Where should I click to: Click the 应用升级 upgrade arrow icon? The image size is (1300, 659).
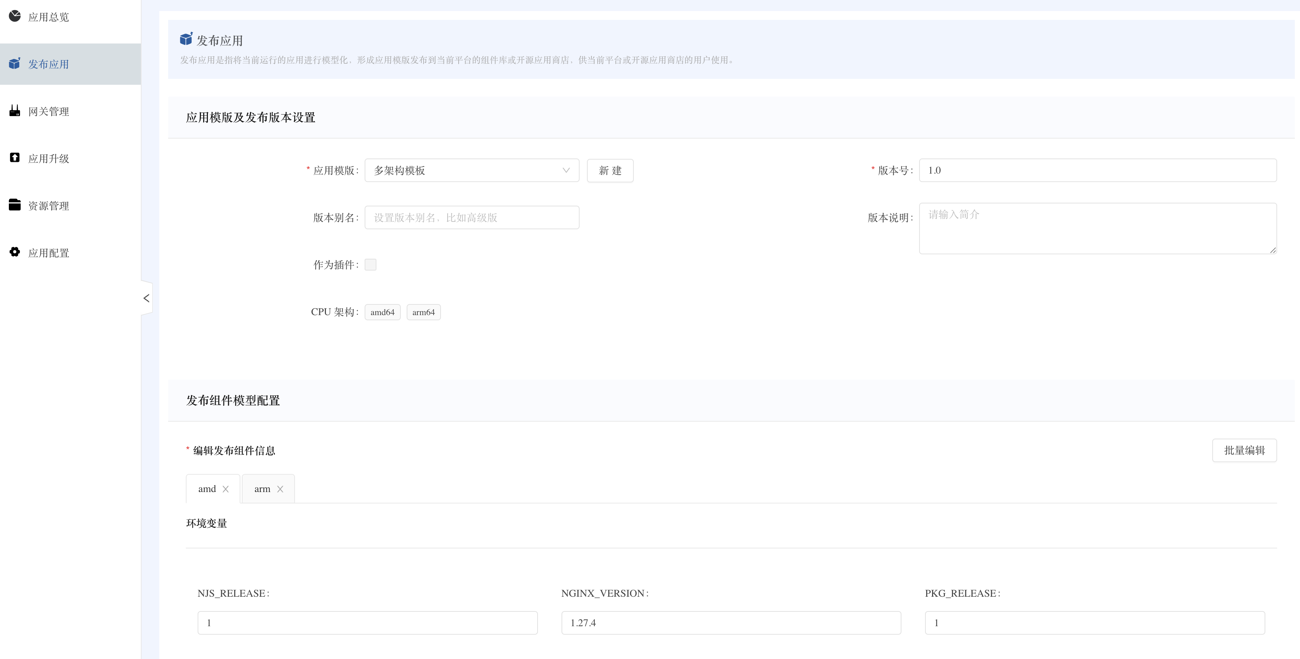pos(15,158)
